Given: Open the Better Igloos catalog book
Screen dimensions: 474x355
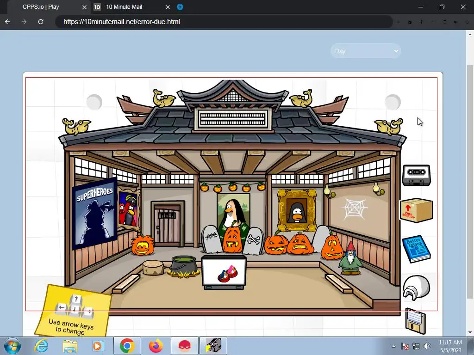Looking at the screenshot, I should click(x=416, y=249).
